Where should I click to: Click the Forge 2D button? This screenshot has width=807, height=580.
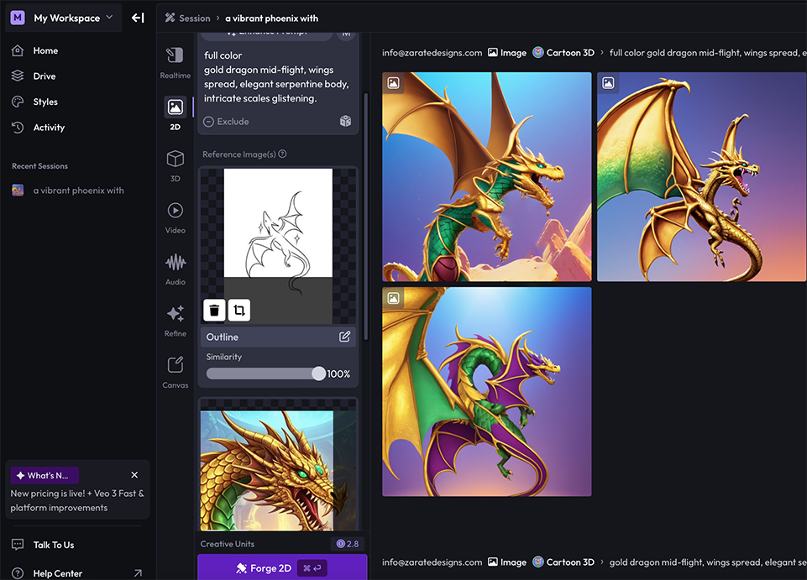pyautogui.click(x=281, y=568)
